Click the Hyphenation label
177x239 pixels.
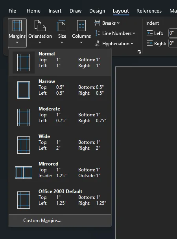pyautogui.click(x=116, y=44)
